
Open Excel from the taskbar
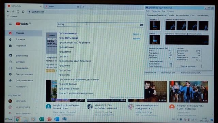tap(41, 119)
